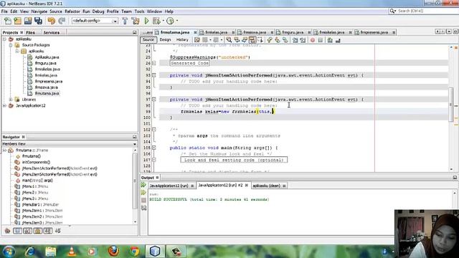Open the default config combo box
This screenshot has width=459, height=258.
95,21
